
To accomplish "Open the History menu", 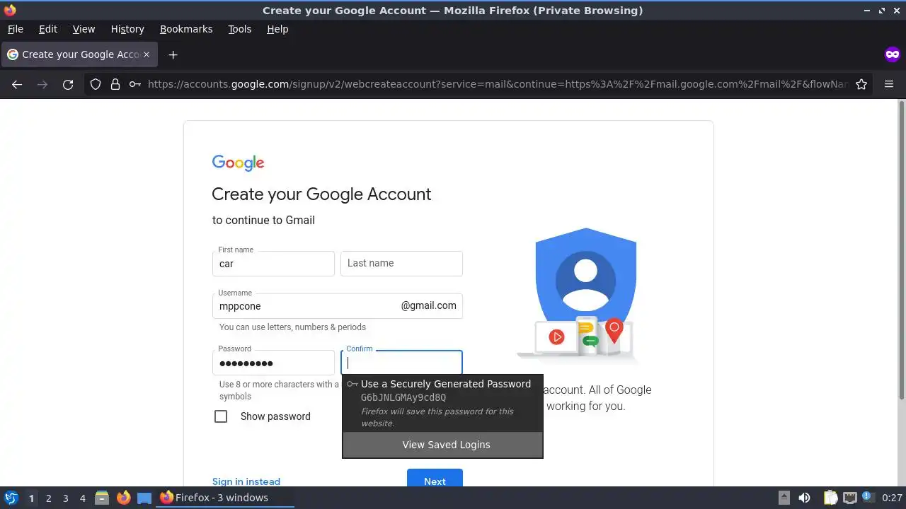I will pyautogui.click(x=127, y=29).
